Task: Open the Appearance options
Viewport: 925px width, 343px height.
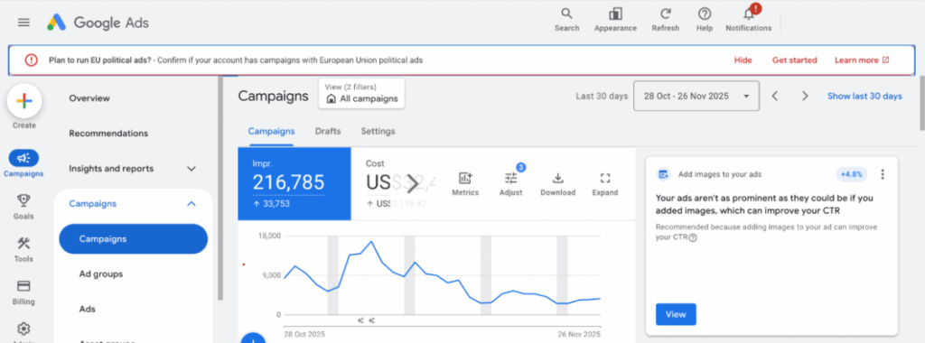Action: point(615,20)
